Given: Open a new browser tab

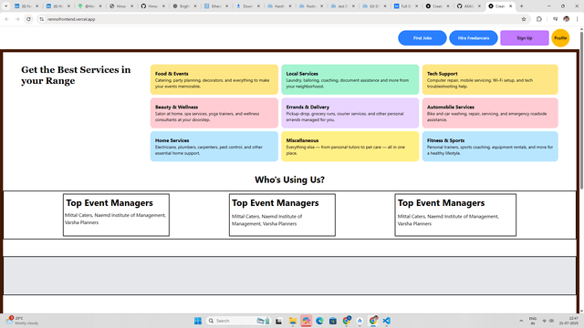Looking at the screenshot, I should 521,6.
